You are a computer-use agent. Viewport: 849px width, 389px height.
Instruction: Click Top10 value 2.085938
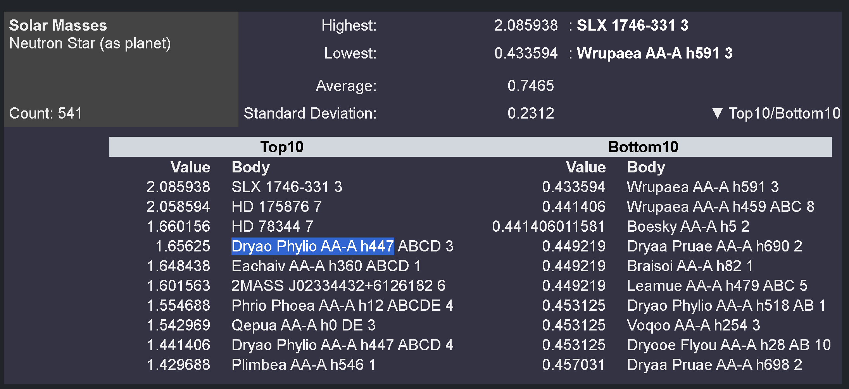(x=178, y=187)
